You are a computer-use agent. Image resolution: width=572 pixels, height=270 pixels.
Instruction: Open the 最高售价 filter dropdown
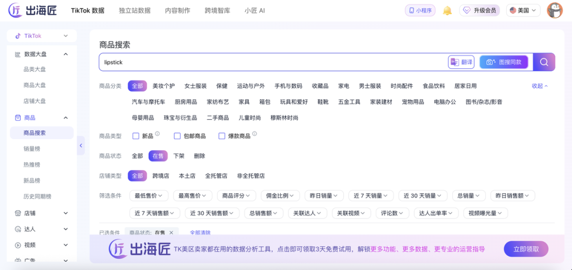(193, 195)
